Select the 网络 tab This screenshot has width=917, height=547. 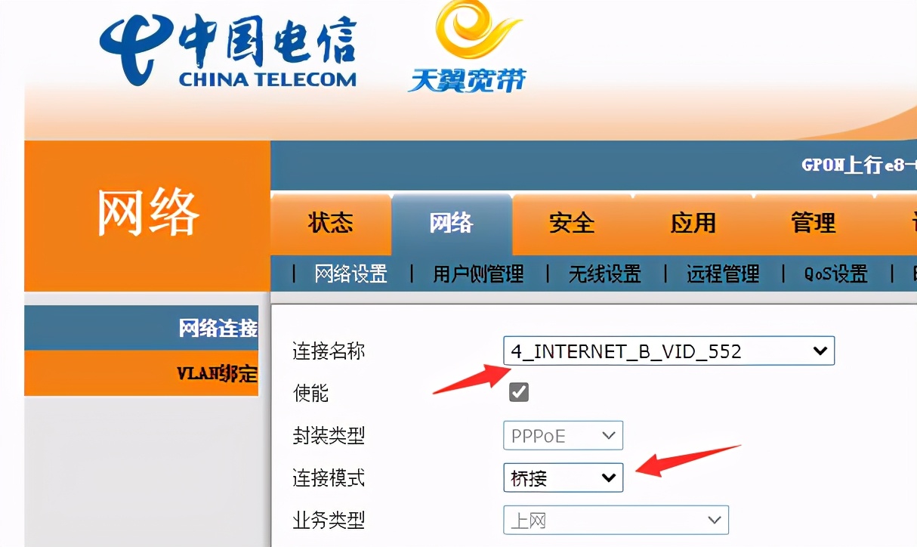pyautogui.click(x=452, y=224)
